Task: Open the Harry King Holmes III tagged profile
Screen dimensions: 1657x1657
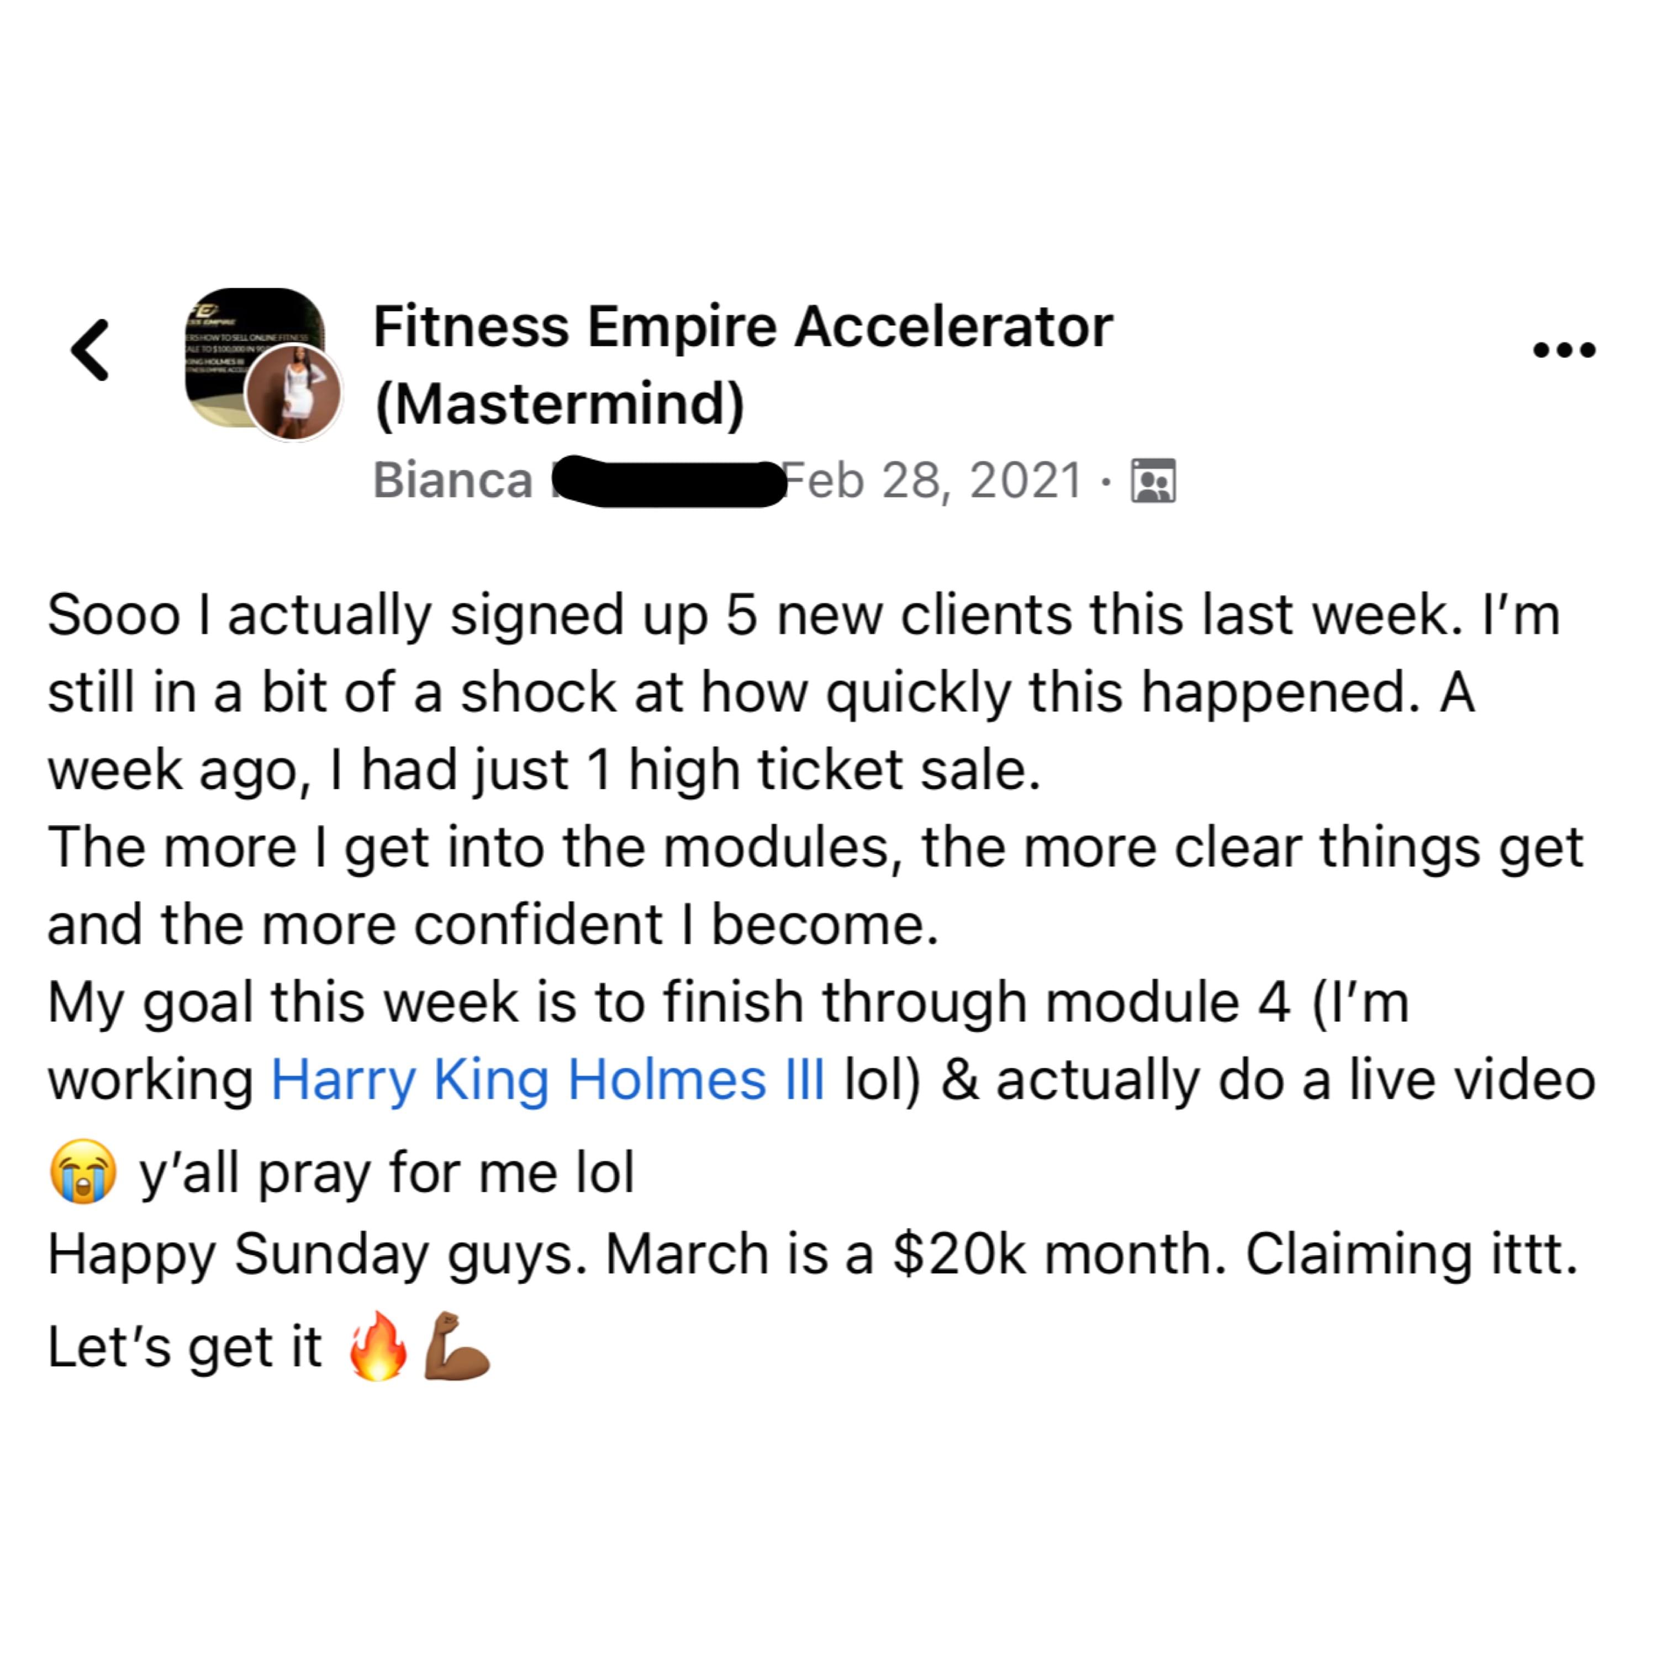Action: pos(548,1079)
